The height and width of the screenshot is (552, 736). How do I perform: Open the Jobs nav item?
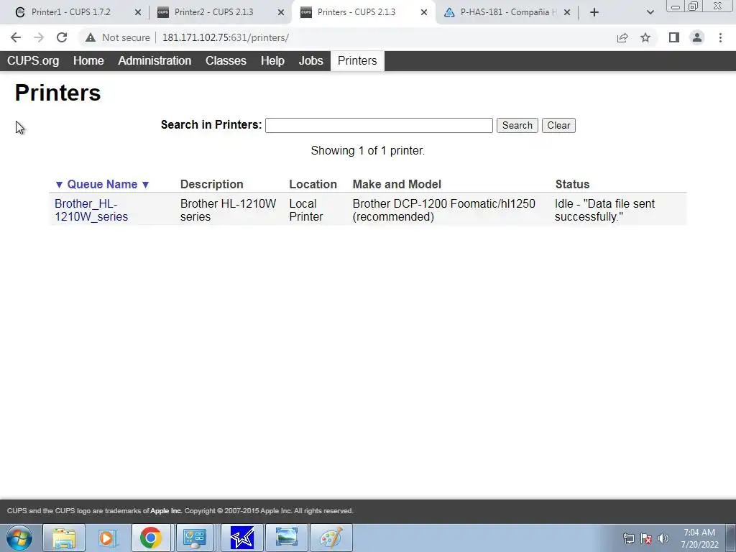coord(310,61)
